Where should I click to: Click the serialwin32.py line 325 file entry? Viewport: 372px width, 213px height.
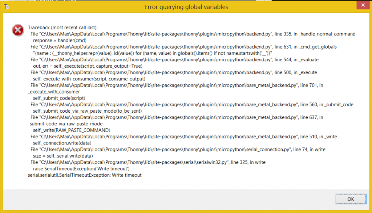tap(148, 162)
